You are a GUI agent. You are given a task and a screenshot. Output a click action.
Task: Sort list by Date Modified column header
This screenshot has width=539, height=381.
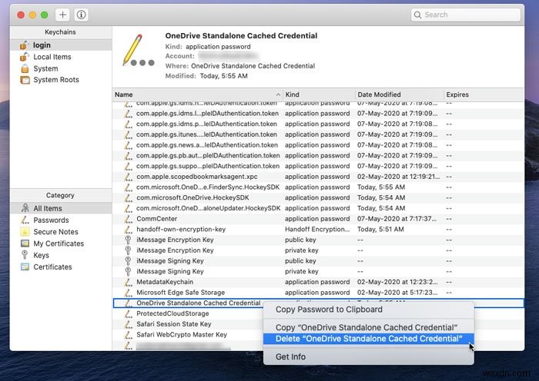point(400,94)
